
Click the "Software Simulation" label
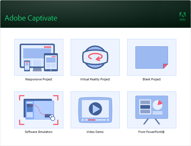pyautogui.click(x=39, y=132)
